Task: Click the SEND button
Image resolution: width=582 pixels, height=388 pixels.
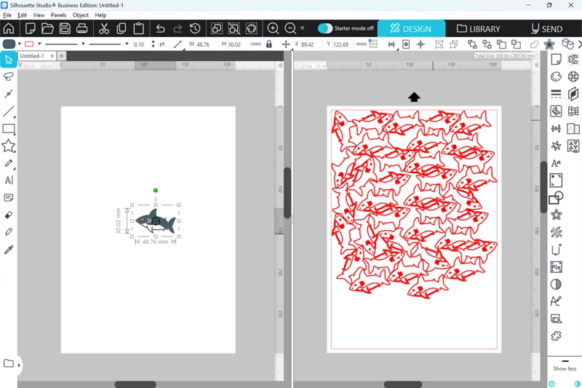Action: [546, 28]
